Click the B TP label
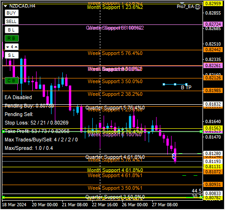This screenshot has width=225, height=210. 186,87
